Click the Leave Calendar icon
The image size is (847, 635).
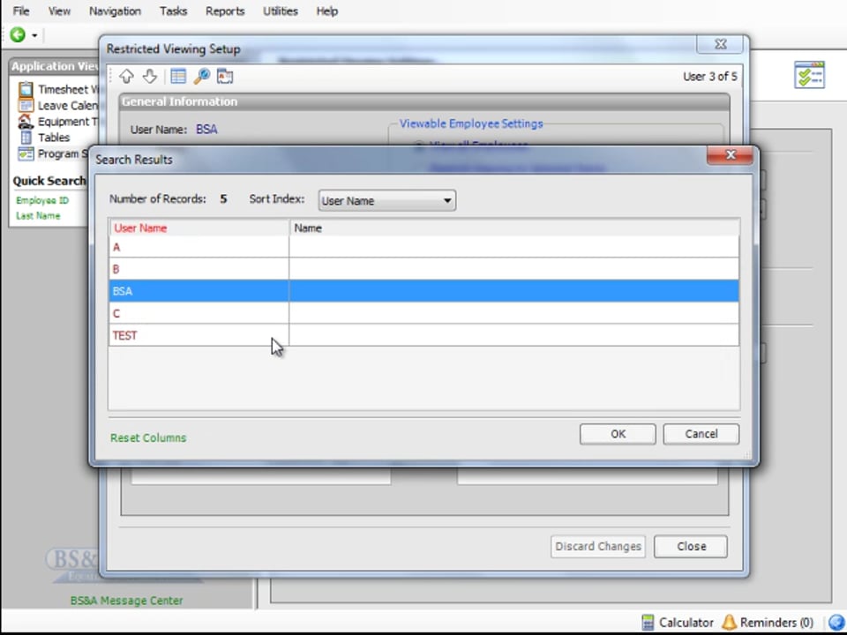click(x=26, y=105)
